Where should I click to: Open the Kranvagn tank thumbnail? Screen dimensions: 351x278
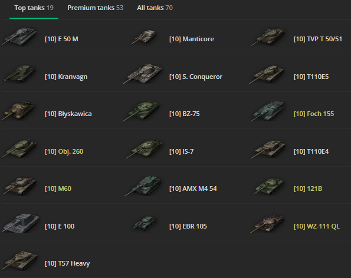[19, 74]
